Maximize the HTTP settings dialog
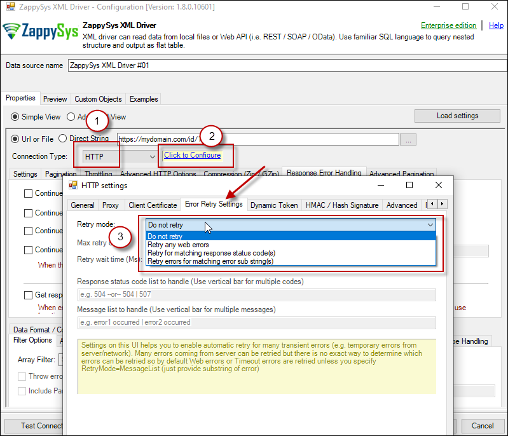 tap(409, 185)
